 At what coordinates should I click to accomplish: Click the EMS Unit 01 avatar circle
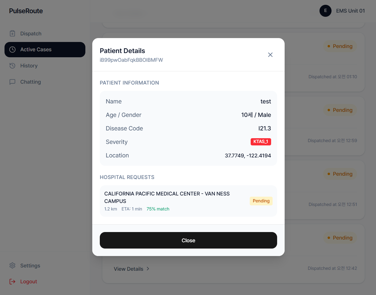[325, 11]
